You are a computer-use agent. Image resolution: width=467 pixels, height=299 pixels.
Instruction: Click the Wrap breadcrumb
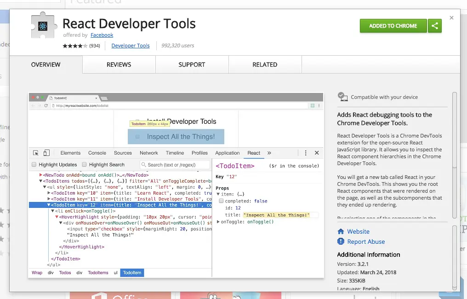click(x=37, y=273)
